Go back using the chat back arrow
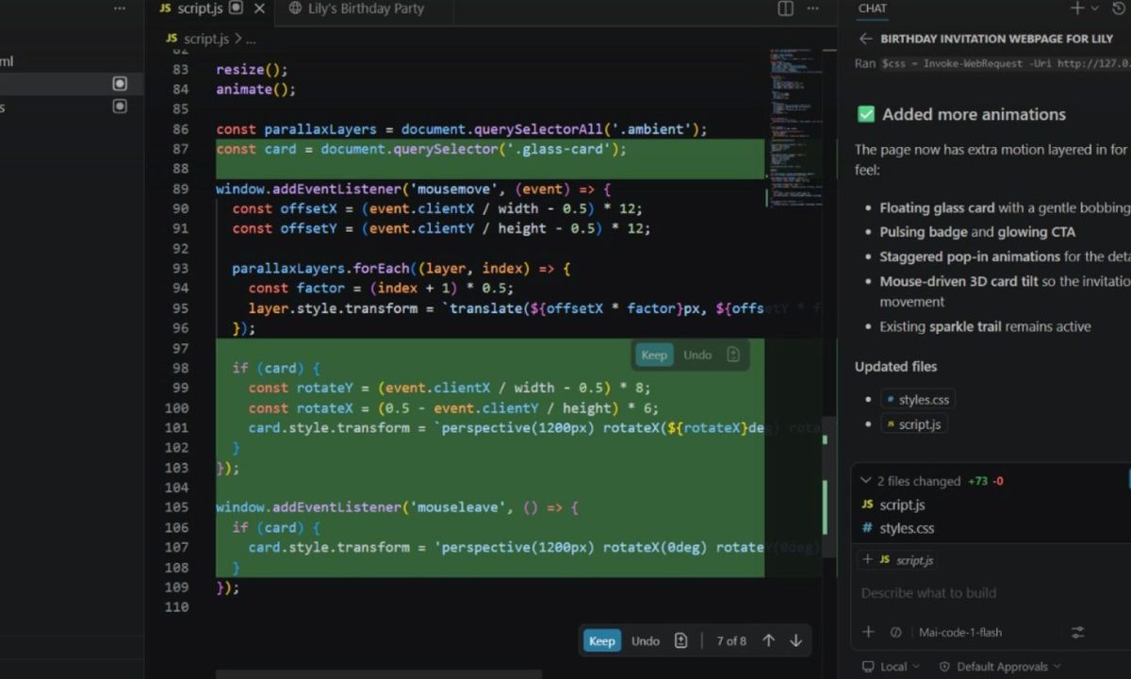The image size is (1131, 679). point(865,39)
